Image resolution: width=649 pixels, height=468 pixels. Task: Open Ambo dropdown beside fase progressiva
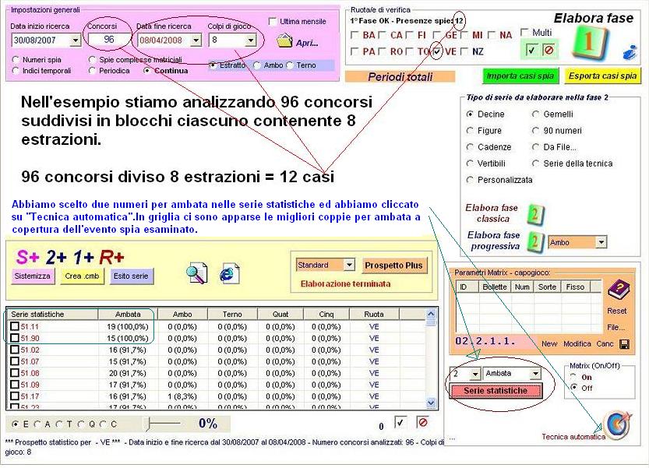pos(601,242)
